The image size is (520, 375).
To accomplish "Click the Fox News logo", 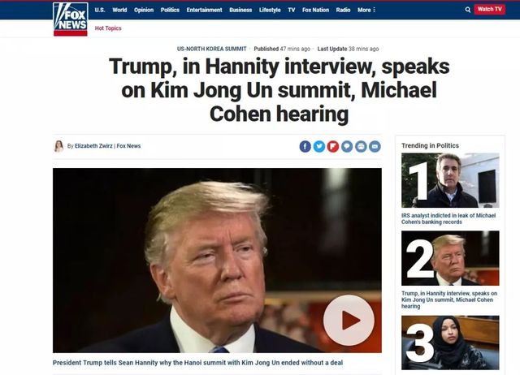I will (71, 19).
